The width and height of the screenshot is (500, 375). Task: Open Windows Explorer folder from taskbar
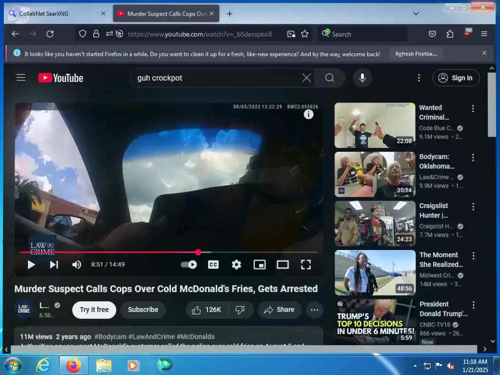pos(104,365)
